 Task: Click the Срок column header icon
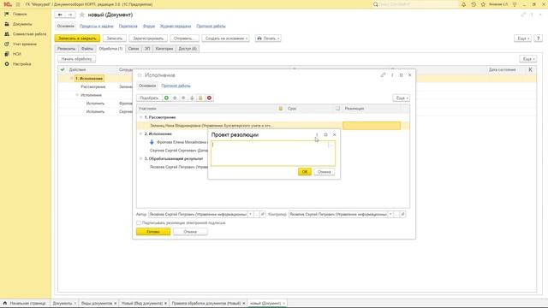click(x=281, y=109)
